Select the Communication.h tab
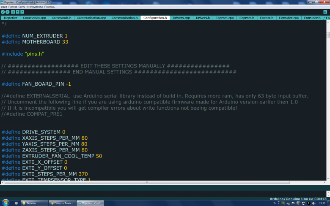This screenshot has width=330, height=206. click(125, 18)
